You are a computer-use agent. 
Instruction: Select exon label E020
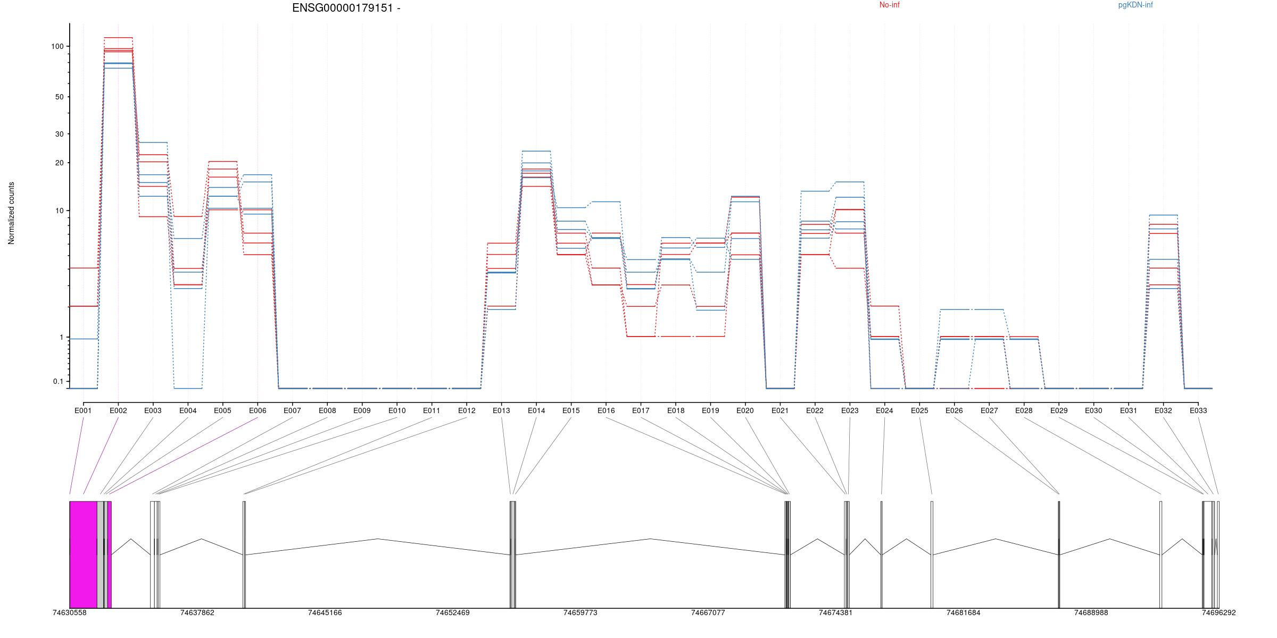pos(745,410)
